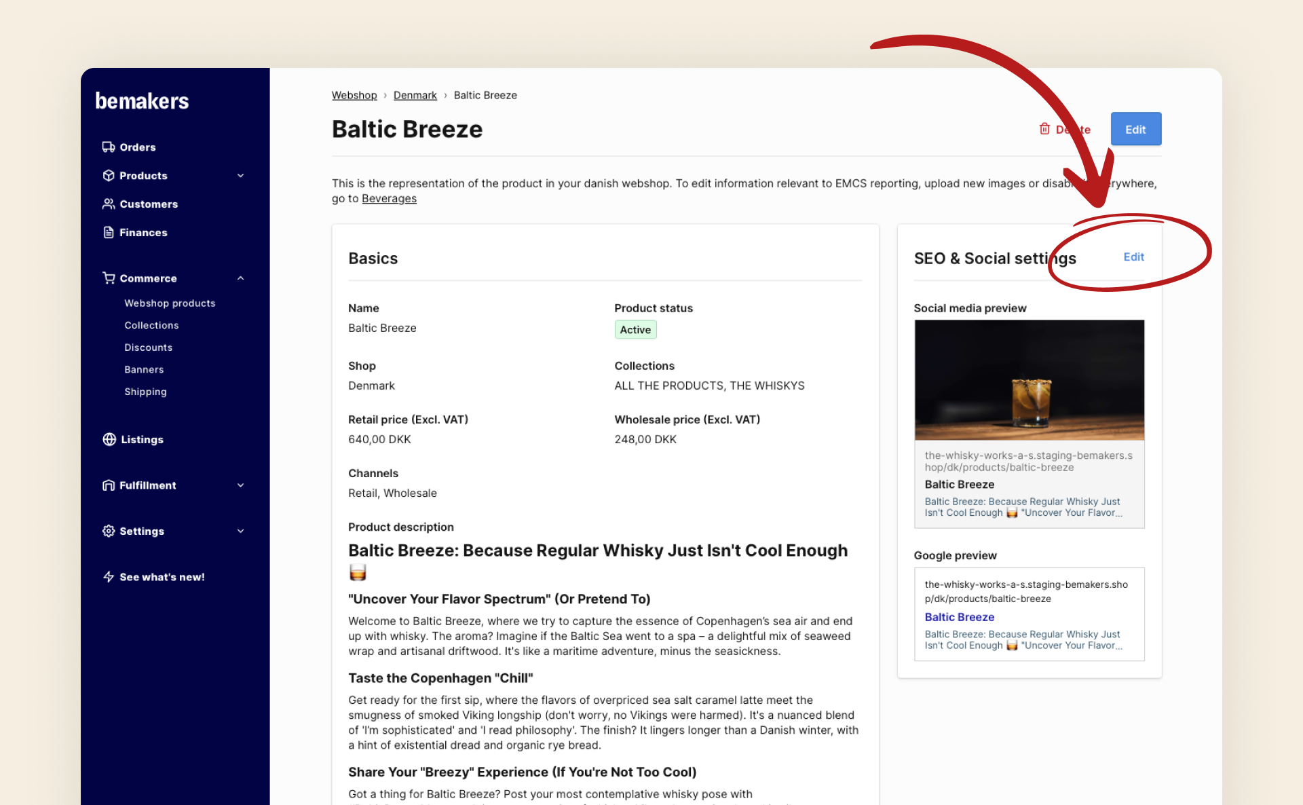Click the Active status badge
The width and height of the screenshot is (1303, 805).
pos(635,329)
